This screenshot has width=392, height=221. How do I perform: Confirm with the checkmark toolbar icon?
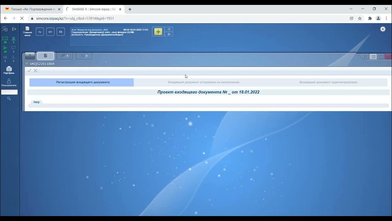click(x=29, y=71)
